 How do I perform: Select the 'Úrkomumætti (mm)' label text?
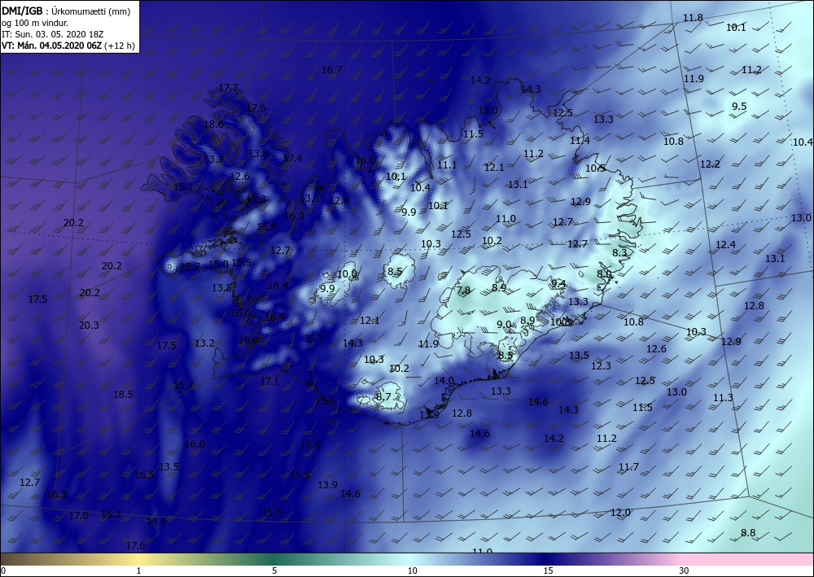(x=91, y=11)
